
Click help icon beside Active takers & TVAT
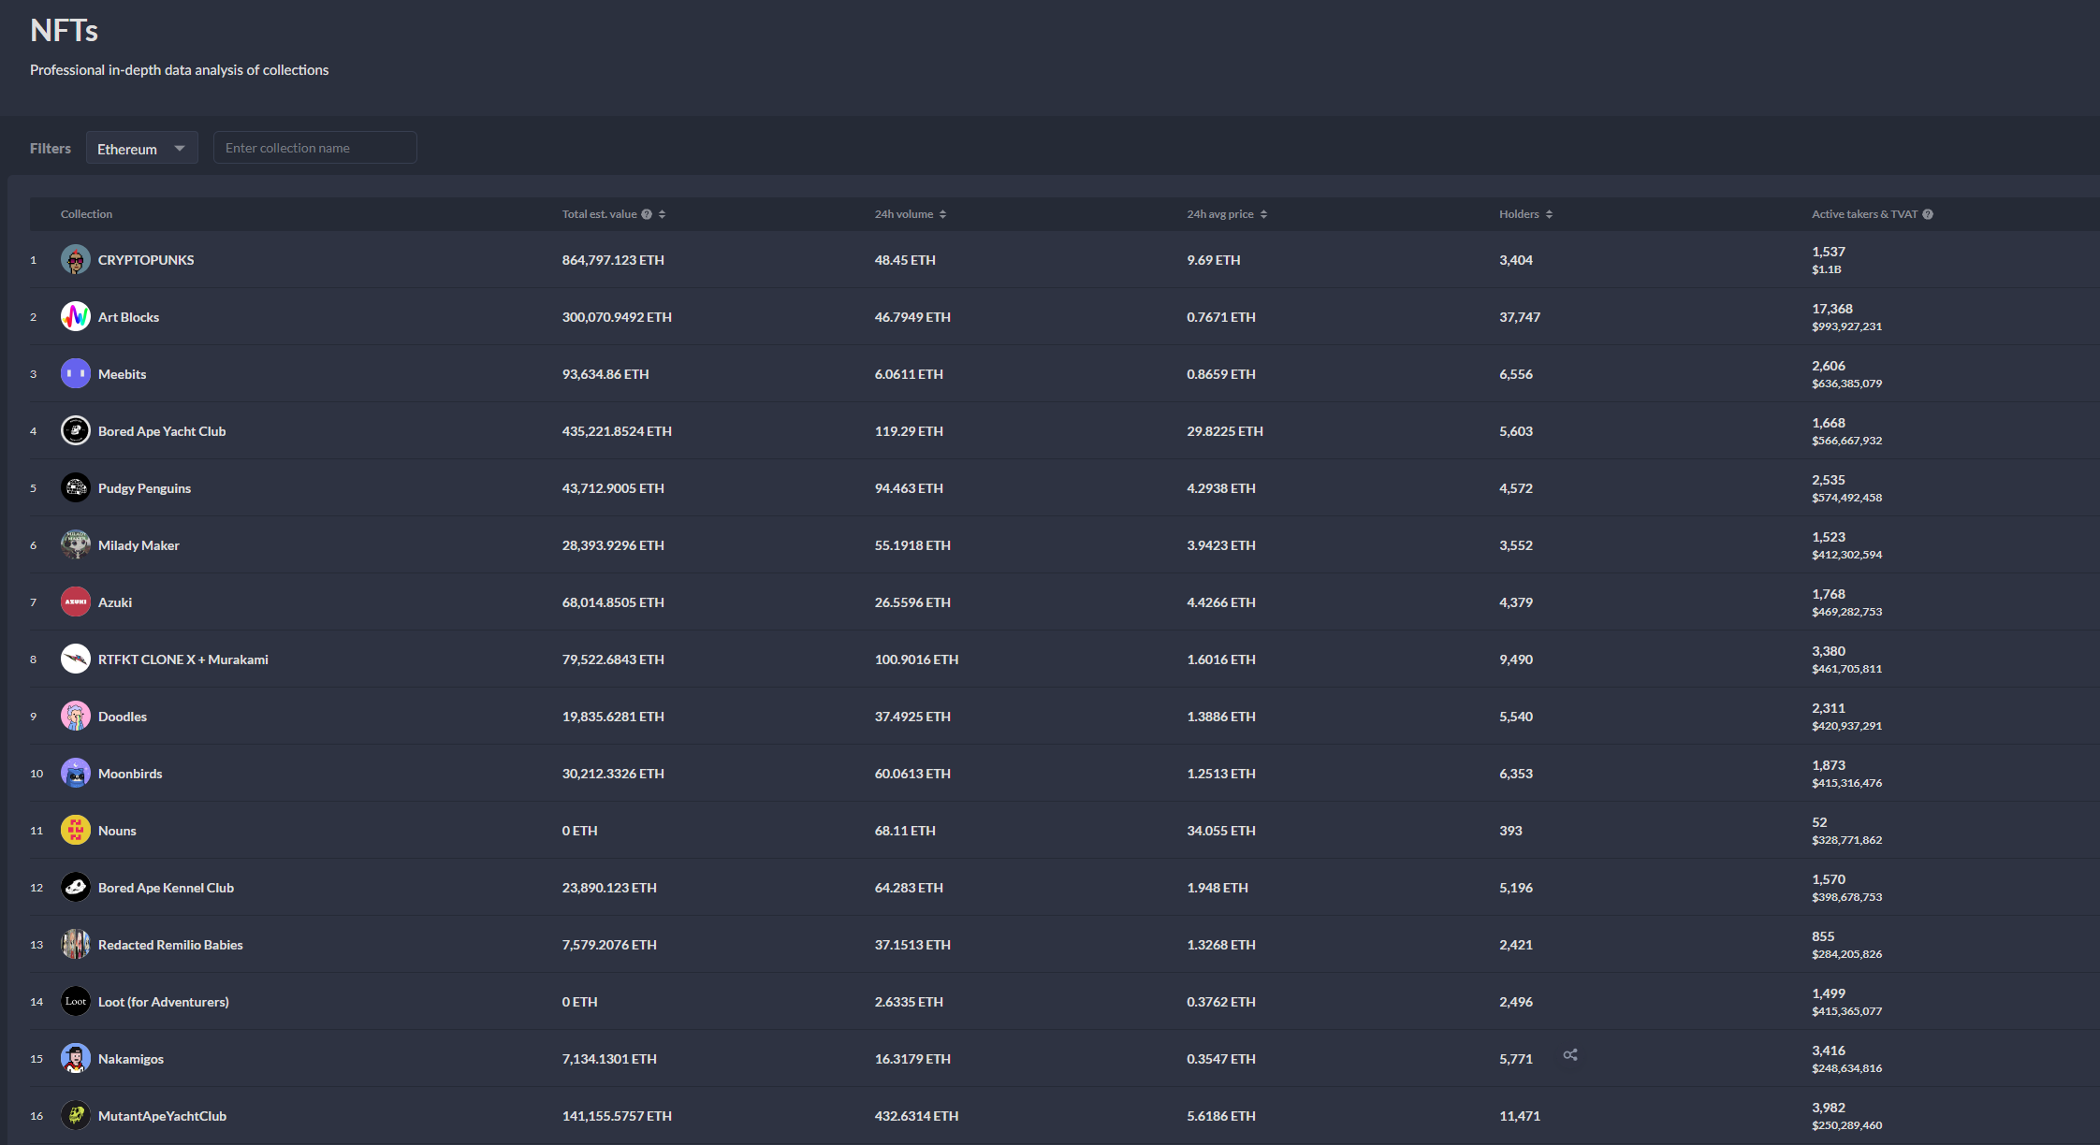(1928, 214)
